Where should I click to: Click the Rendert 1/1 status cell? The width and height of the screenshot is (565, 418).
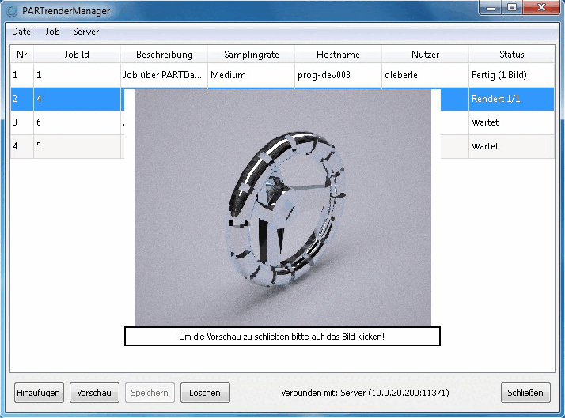pos(511,99)
